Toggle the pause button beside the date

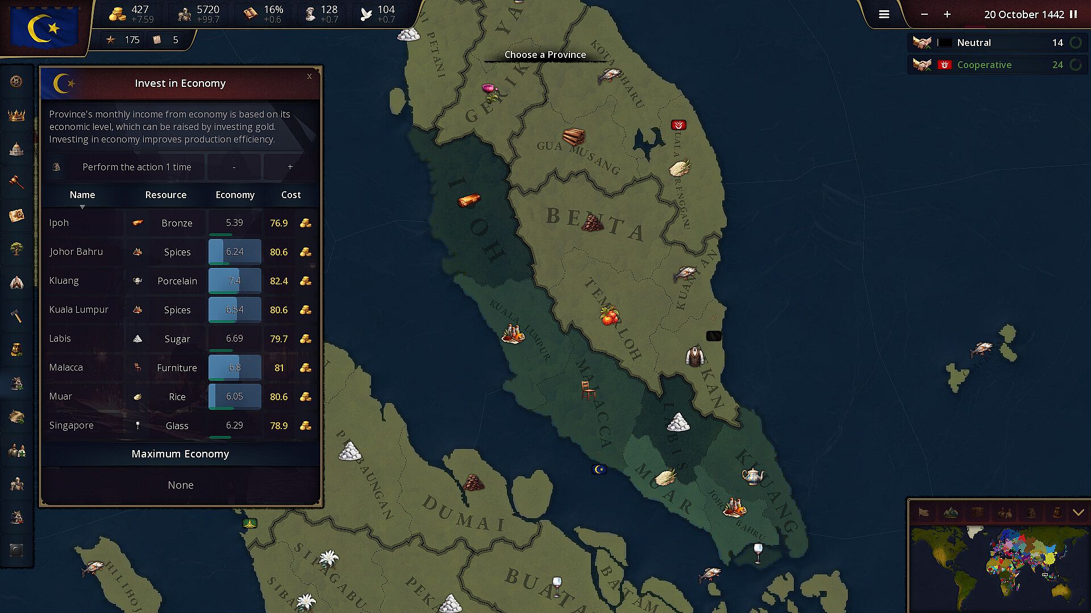coord(1073,14)
